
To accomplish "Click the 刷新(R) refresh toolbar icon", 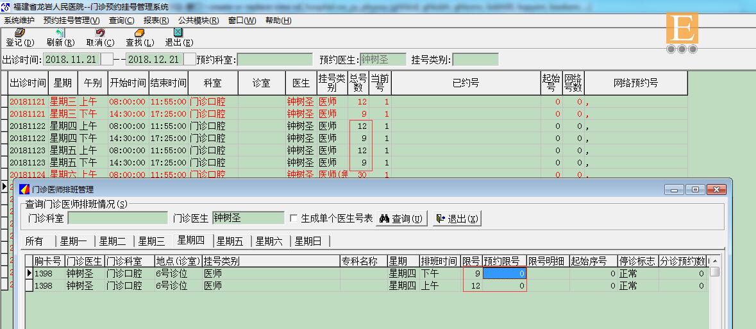I will (x=60, y=33).
